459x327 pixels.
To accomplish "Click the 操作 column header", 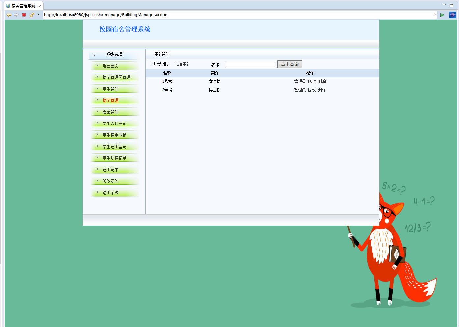I will 310,73.
